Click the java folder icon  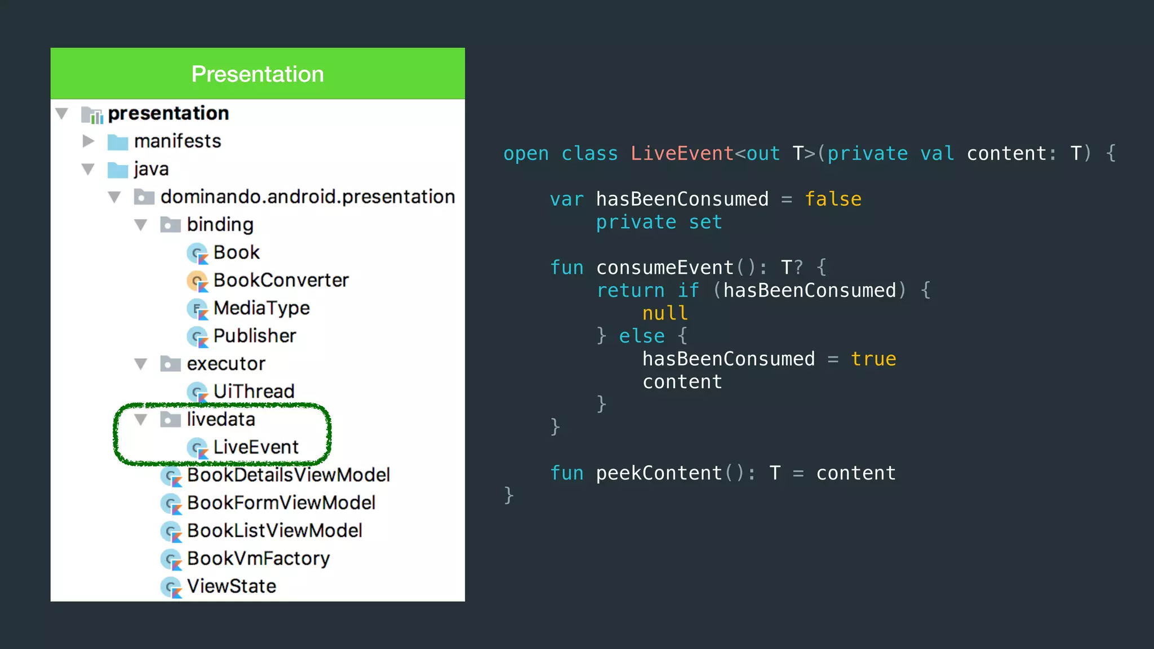[x=118, y=170]
